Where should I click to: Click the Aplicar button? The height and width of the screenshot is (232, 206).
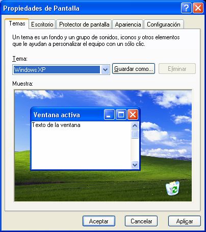(x=185, y=221)
